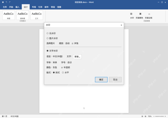Select the 文字水印 radio option
This screenshot has width=168, height=118.
(x=48, y=51)
